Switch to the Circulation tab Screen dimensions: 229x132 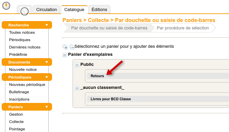pyautogui.click(x=46, y=10)
